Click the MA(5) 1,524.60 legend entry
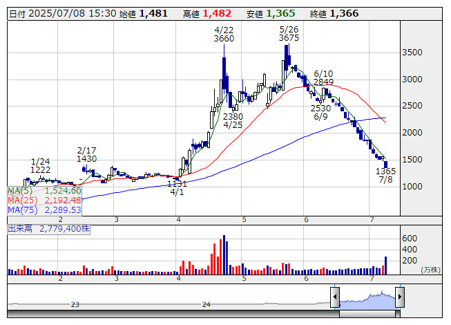Screen dimensions: 451x325 click(x=44, y=191)
